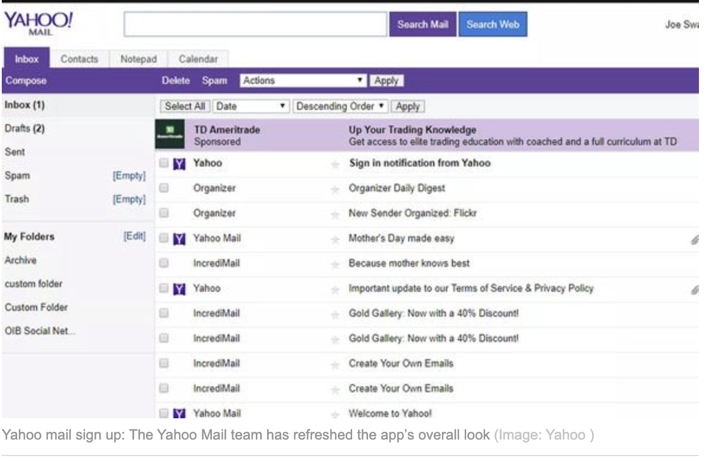This screenshot has width=709, height=462.
Task: Open the Spam folder
Action: (17, 176)
